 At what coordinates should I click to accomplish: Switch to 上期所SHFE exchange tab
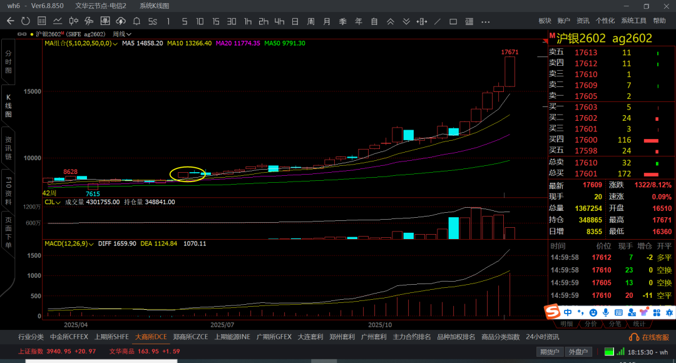click(112, 337)
